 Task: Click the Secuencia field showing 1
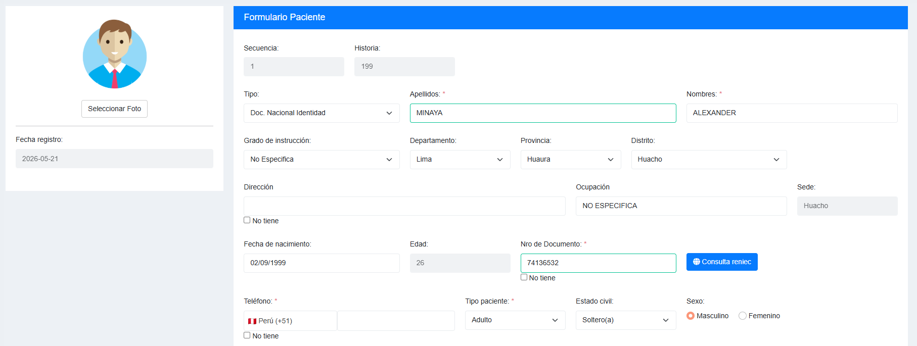point(294,67)
